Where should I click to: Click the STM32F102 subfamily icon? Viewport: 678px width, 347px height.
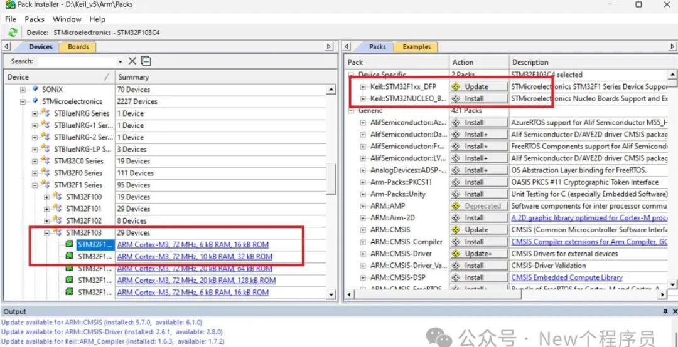point(58,220)
